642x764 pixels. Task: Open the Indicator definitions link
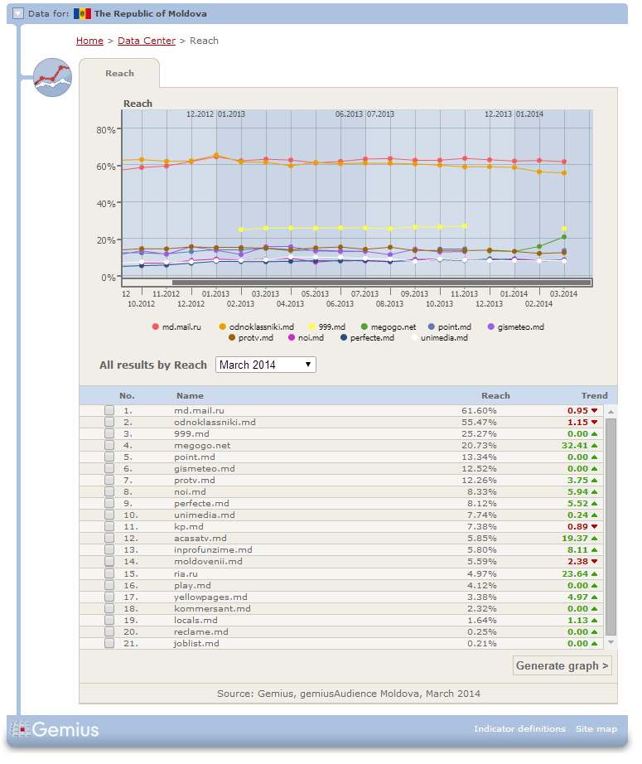click(519, 729)
